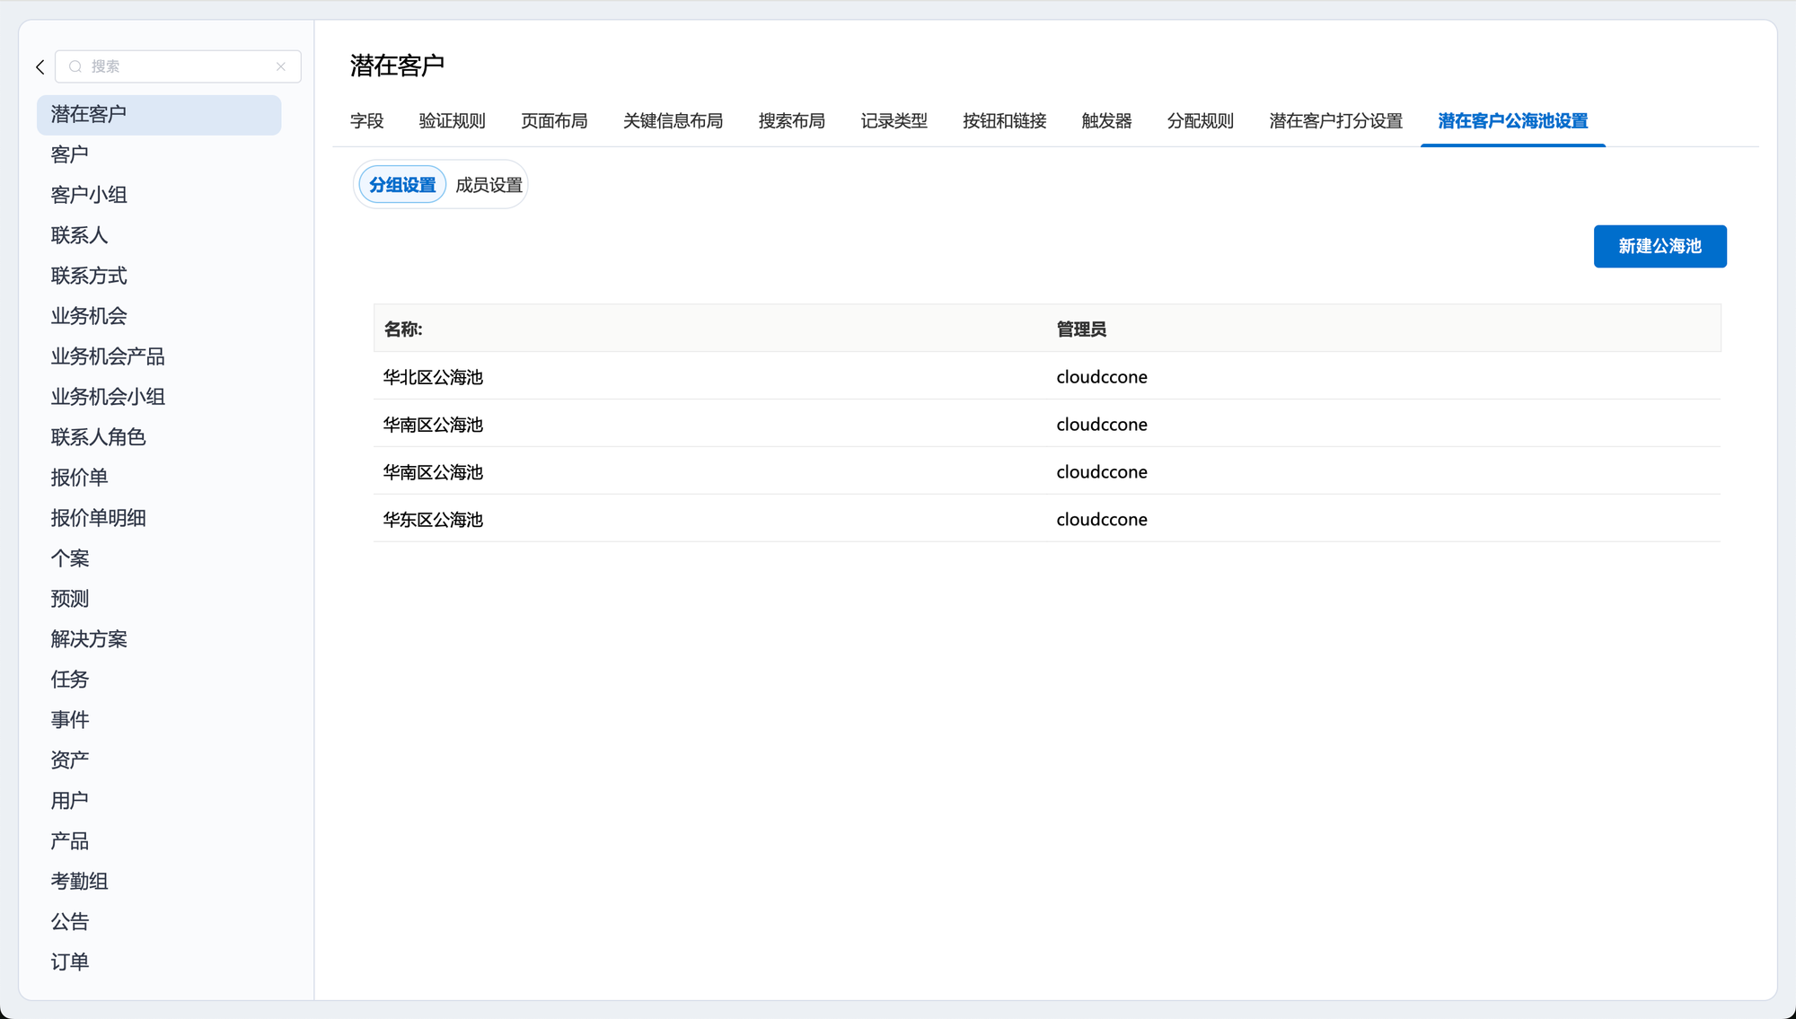Screen dimensions: 1796x1019
Task: Select 业务机会 in sidebar
Action: pyautogui.click(x=89, y=316)
